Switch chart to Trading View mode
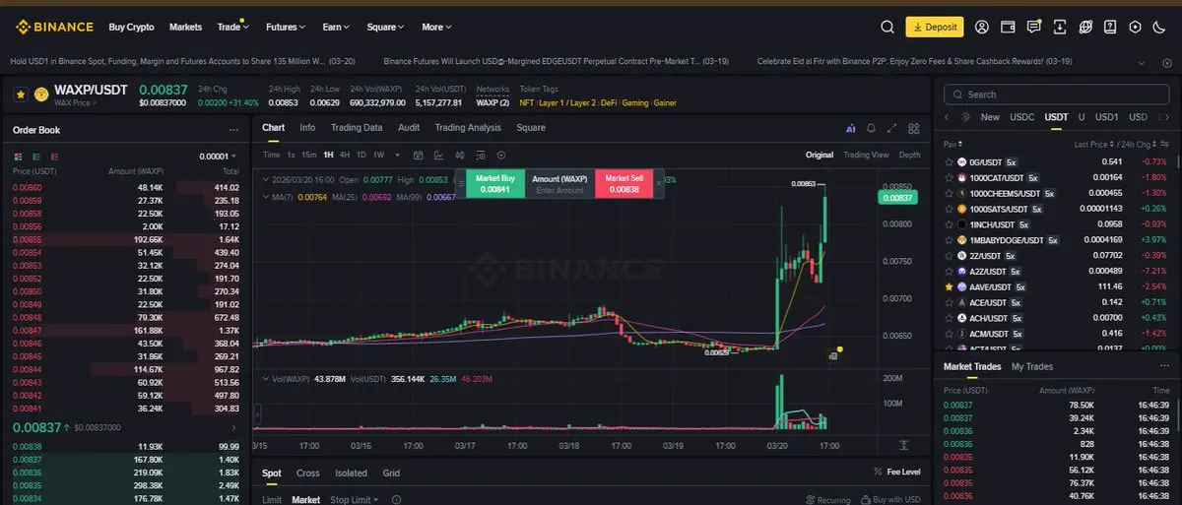The height and width of the screenshot is (505, 1182). point(866,155)
